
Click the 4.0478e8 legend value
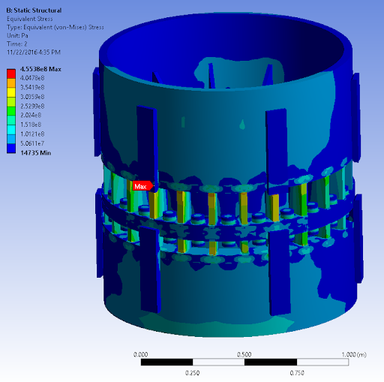click(x=32, y=78)
